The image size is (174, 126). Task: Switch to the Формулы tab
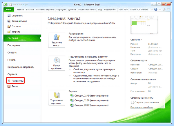click(61, 10)
